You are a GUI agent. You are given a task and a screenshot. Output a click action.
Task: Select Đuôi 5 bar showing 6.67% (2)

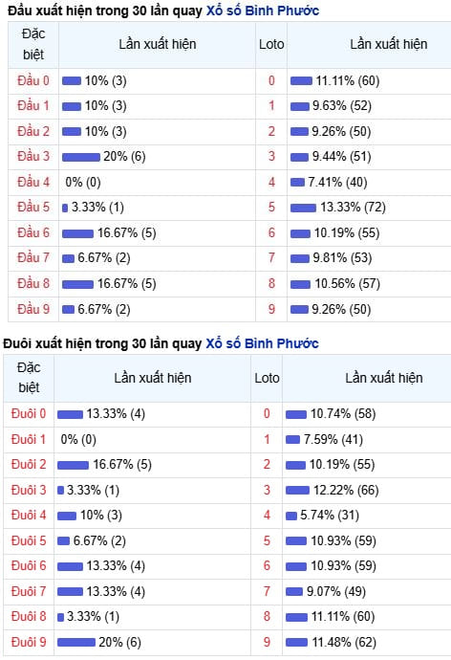coord(63,540)
